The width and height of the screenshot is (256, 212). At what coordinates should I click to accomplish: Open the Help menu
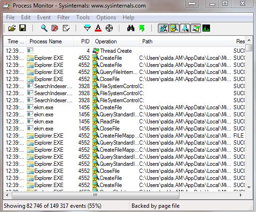[x=128, y=17]
